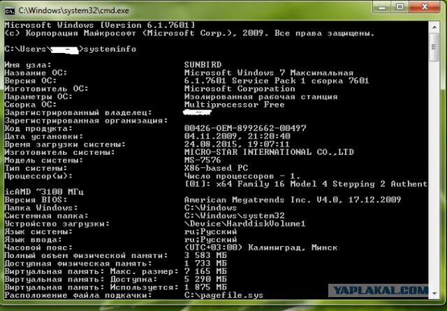The height and width of the screenshot is (311, 447).
Task: Click the label Часовой пояс:
Action: click(x=38, y=248)
